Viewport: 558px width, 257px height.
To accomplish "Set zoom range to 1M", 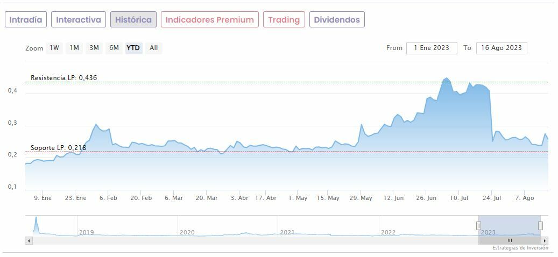I will (74, 48).
